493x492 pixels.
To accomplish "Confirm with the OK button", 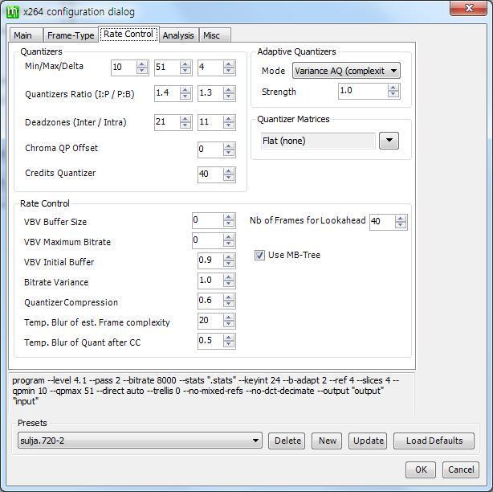I will 421,469.
